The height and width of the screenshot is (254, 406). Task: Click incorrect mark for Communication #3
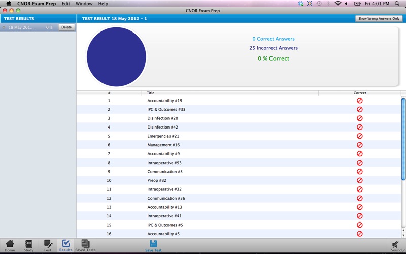[360, 172]
